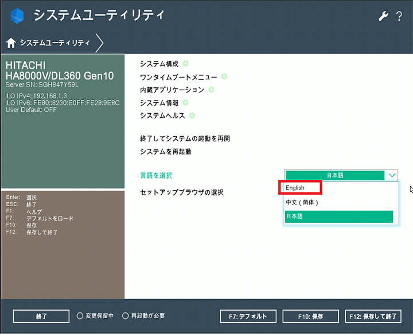Click the arrow icon beside システム構成

point(185,64)
